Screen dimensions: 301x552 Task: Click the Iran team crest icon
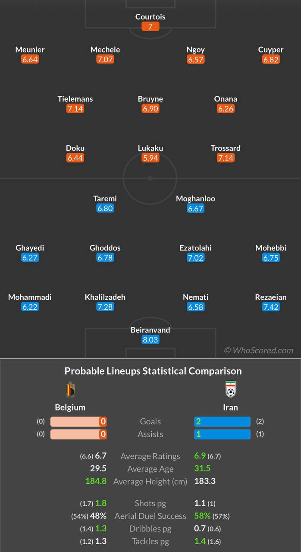[231, 389]
